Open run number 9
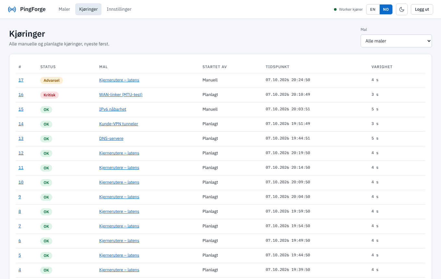This screenshot has width=441, height=279. click(x=20, y=197)
